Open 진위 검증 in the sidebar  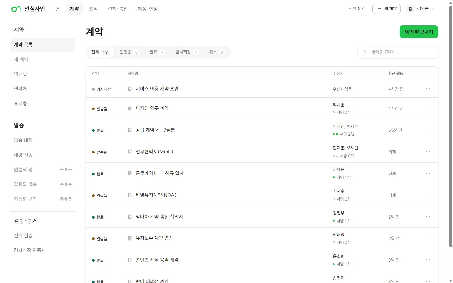click(x=43, y=236)
